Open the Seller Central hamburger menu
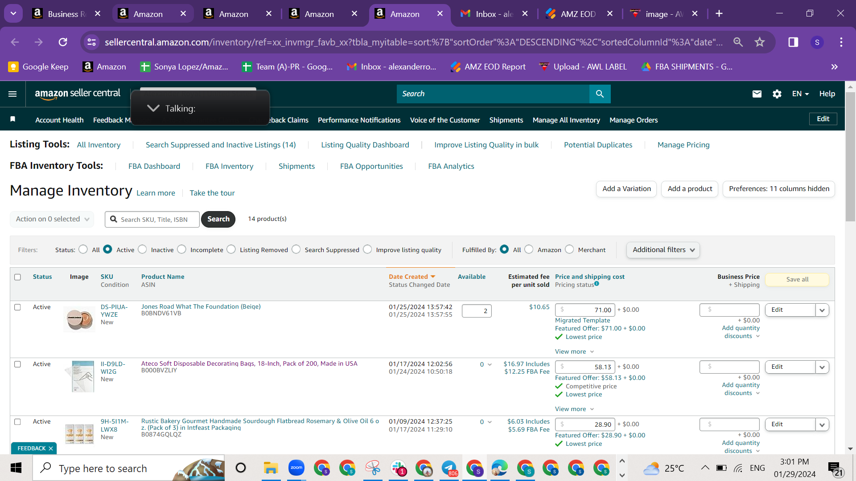The width and height of the screenshot is (856, 481). point(12,94)
